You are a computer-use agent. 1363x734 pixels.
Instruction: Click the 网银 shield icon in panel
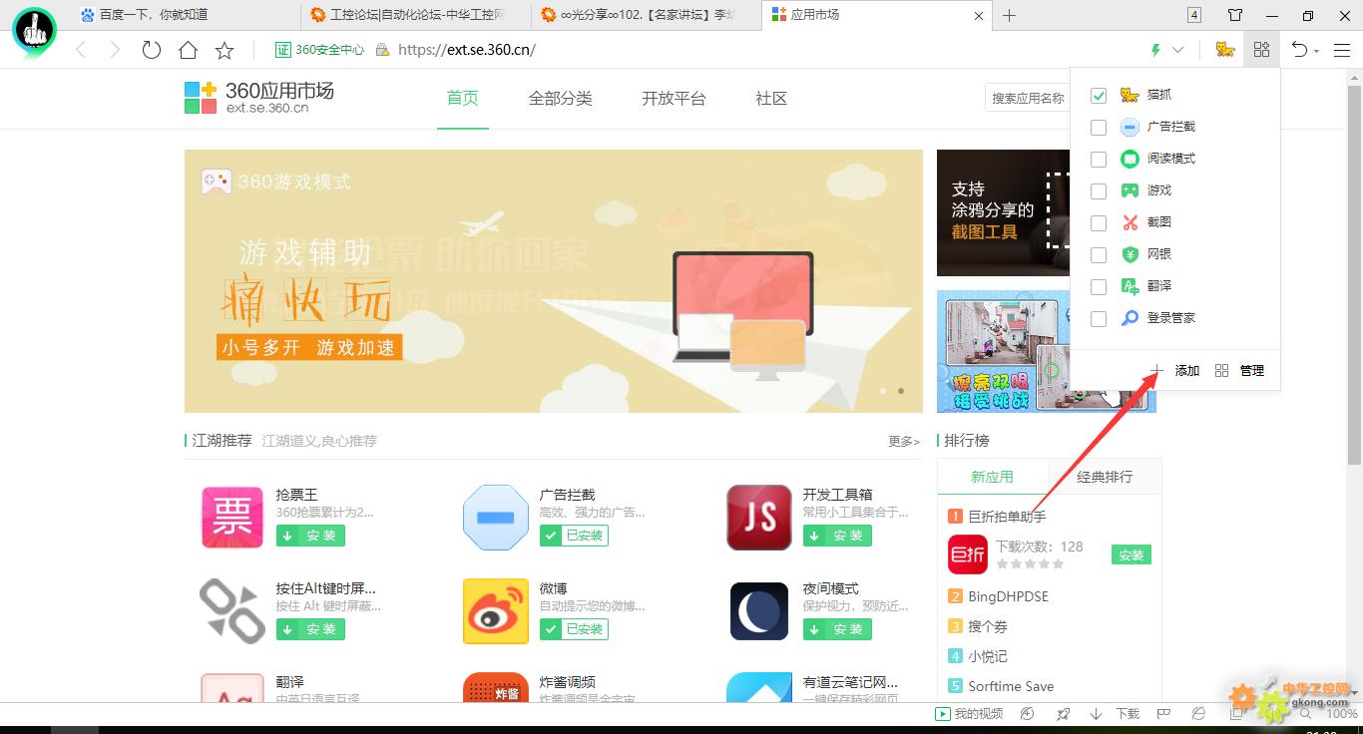(x=1130, y=254)
